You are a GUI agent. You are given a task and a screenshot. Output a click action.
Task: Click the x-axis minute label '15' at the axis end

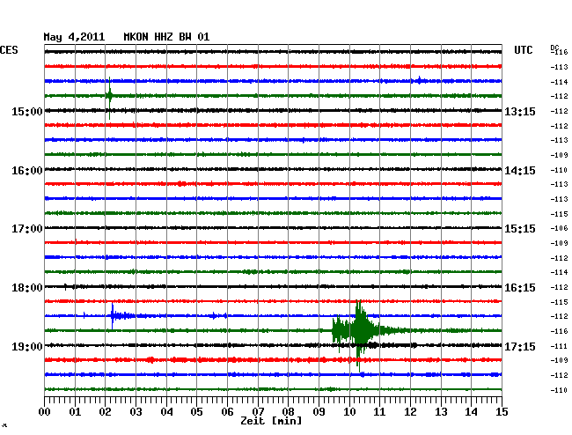(502, 411)
